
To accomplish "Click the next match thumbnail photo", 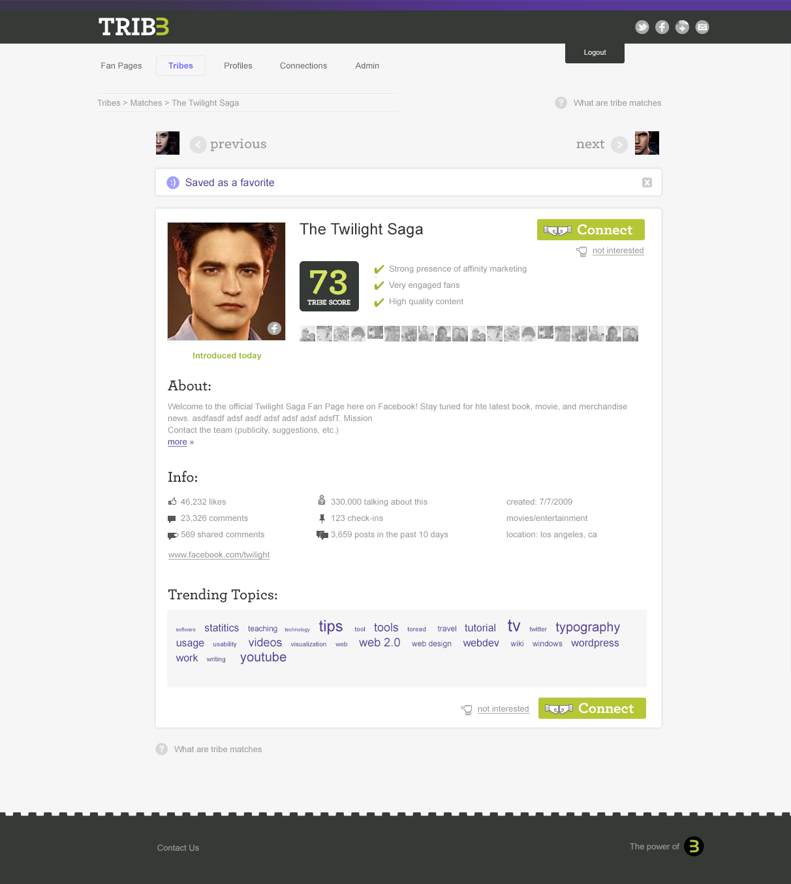I will point(647,143).
